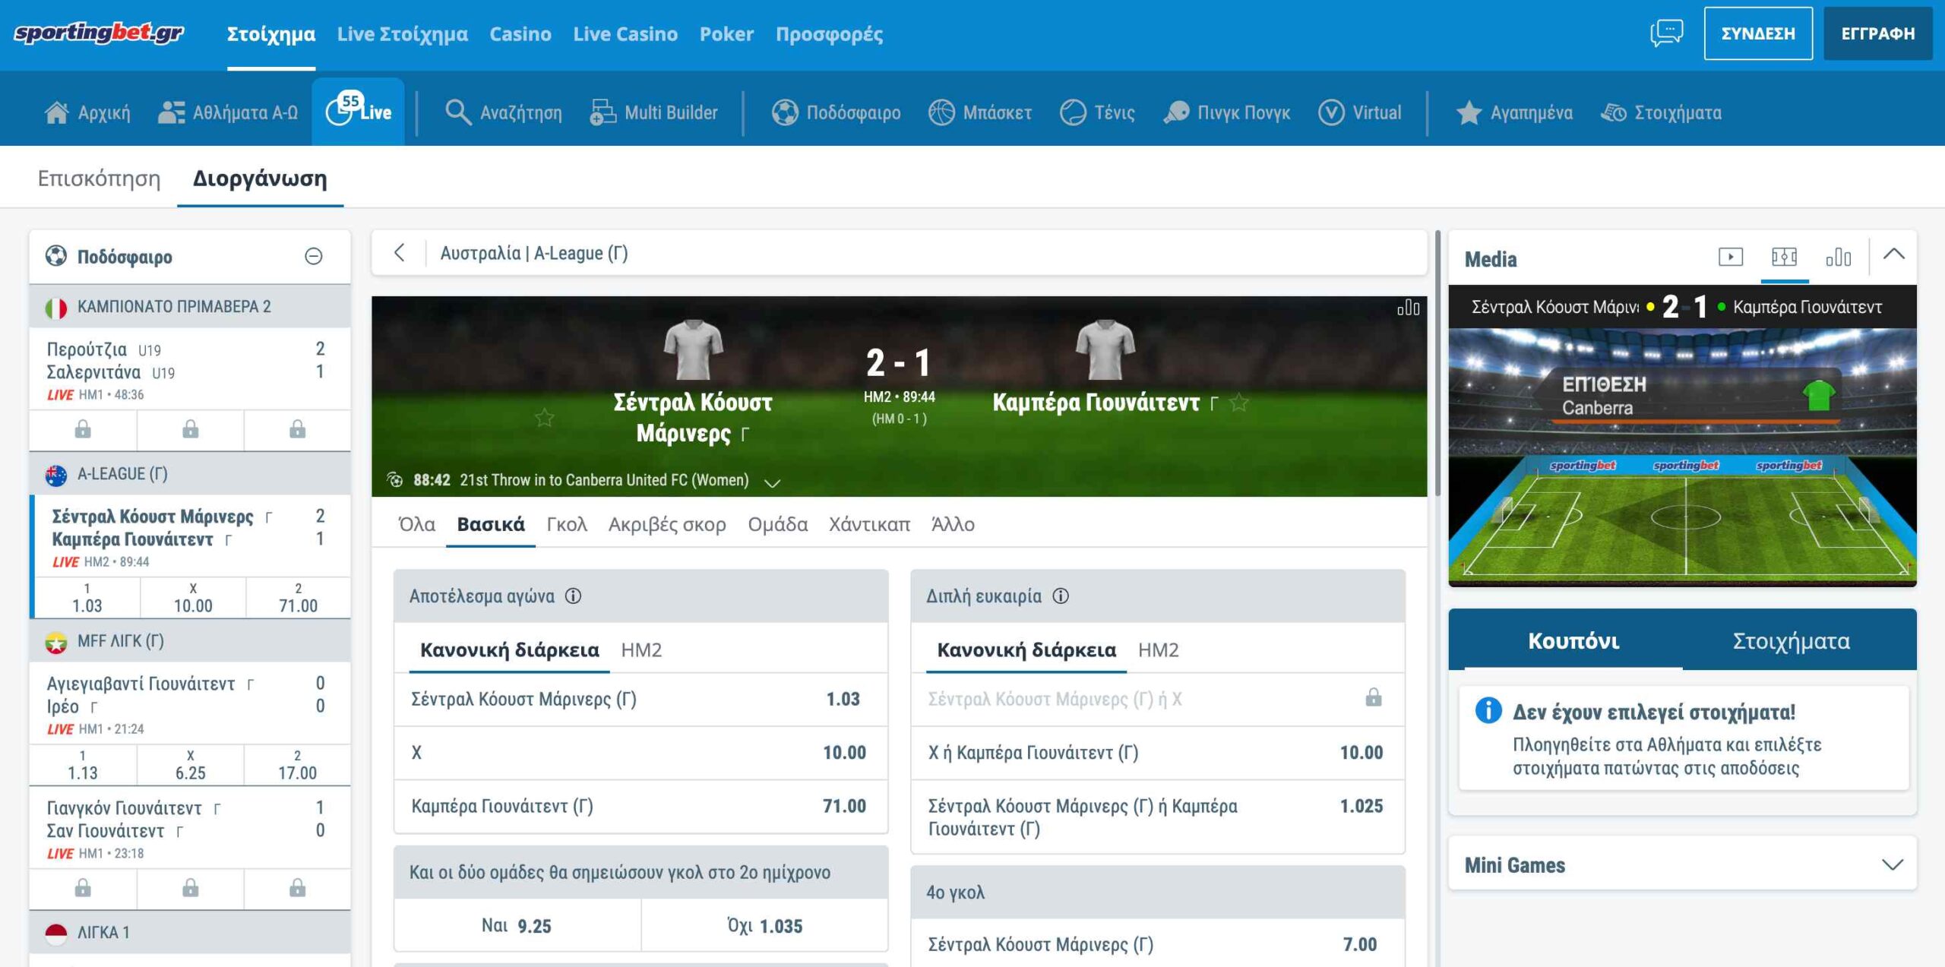
Task: Favorite Καμπέρα Γιουνάιτεντ with star
Action: pyautogui.click(x=1239, y=403)
